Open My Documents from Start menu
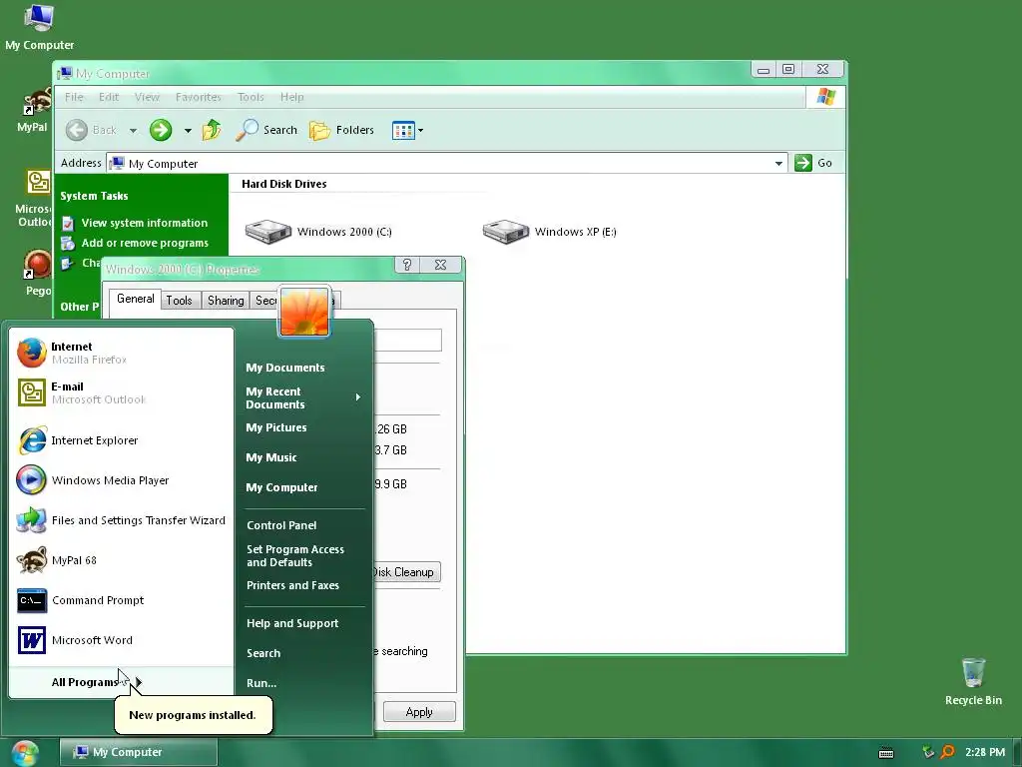The image size is (1022, 767). tap(284, 368)
